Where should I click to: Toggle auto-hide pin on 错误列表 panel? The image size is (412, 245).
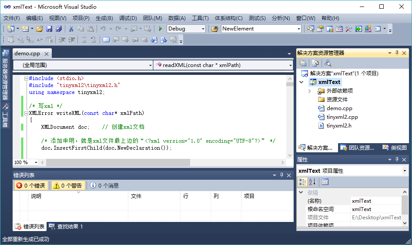pyautogui.click(x=281, y=175)
